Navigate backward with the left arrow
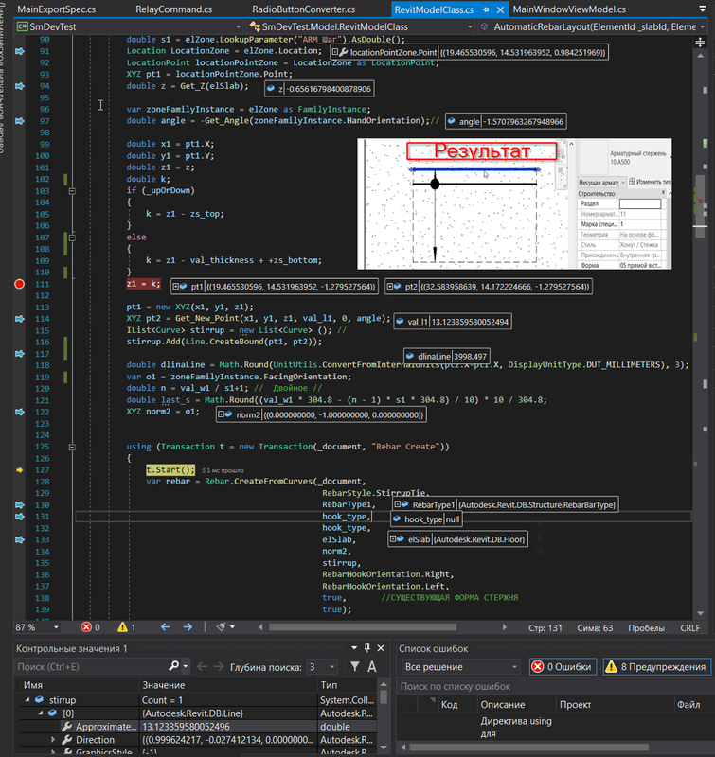Image resolution: width=715 pixels, height=757 pixels. click(165, 627)
